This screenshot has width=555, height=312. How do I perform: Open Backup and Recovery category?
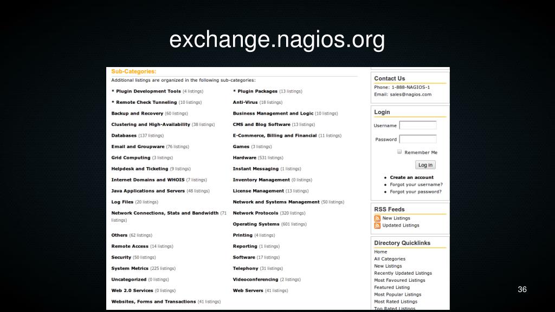click(137, 114)
